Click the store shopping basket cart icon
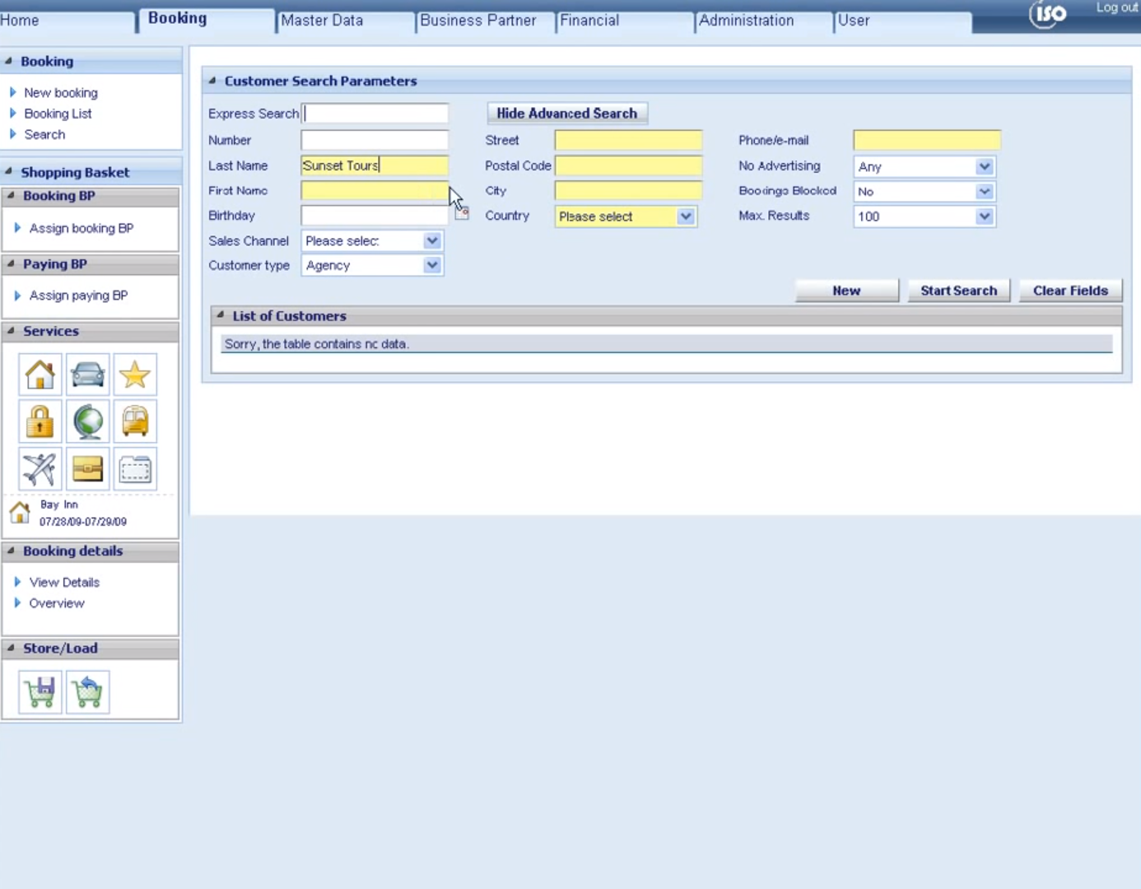The height and width of the screenshot is (889, 1141). [x=40, y=691]
